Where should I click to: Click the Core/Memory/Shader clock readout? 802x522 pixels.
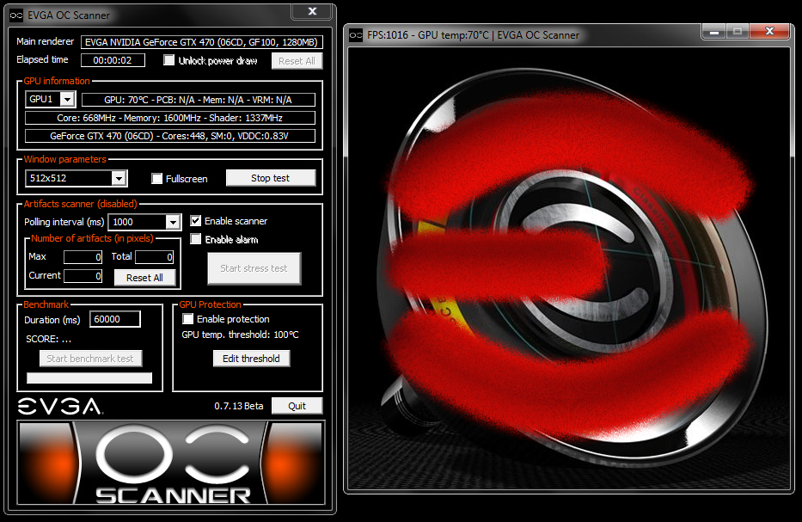point(170,118)
